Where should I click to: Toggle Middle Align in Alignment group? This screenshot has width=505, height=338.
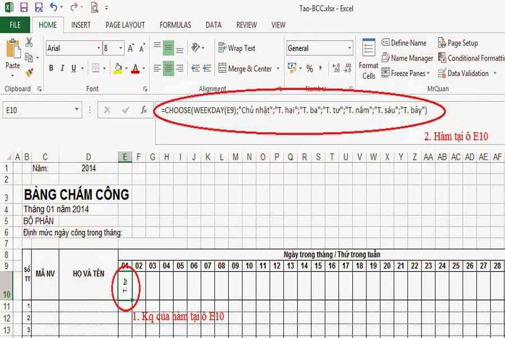(168, 48)
